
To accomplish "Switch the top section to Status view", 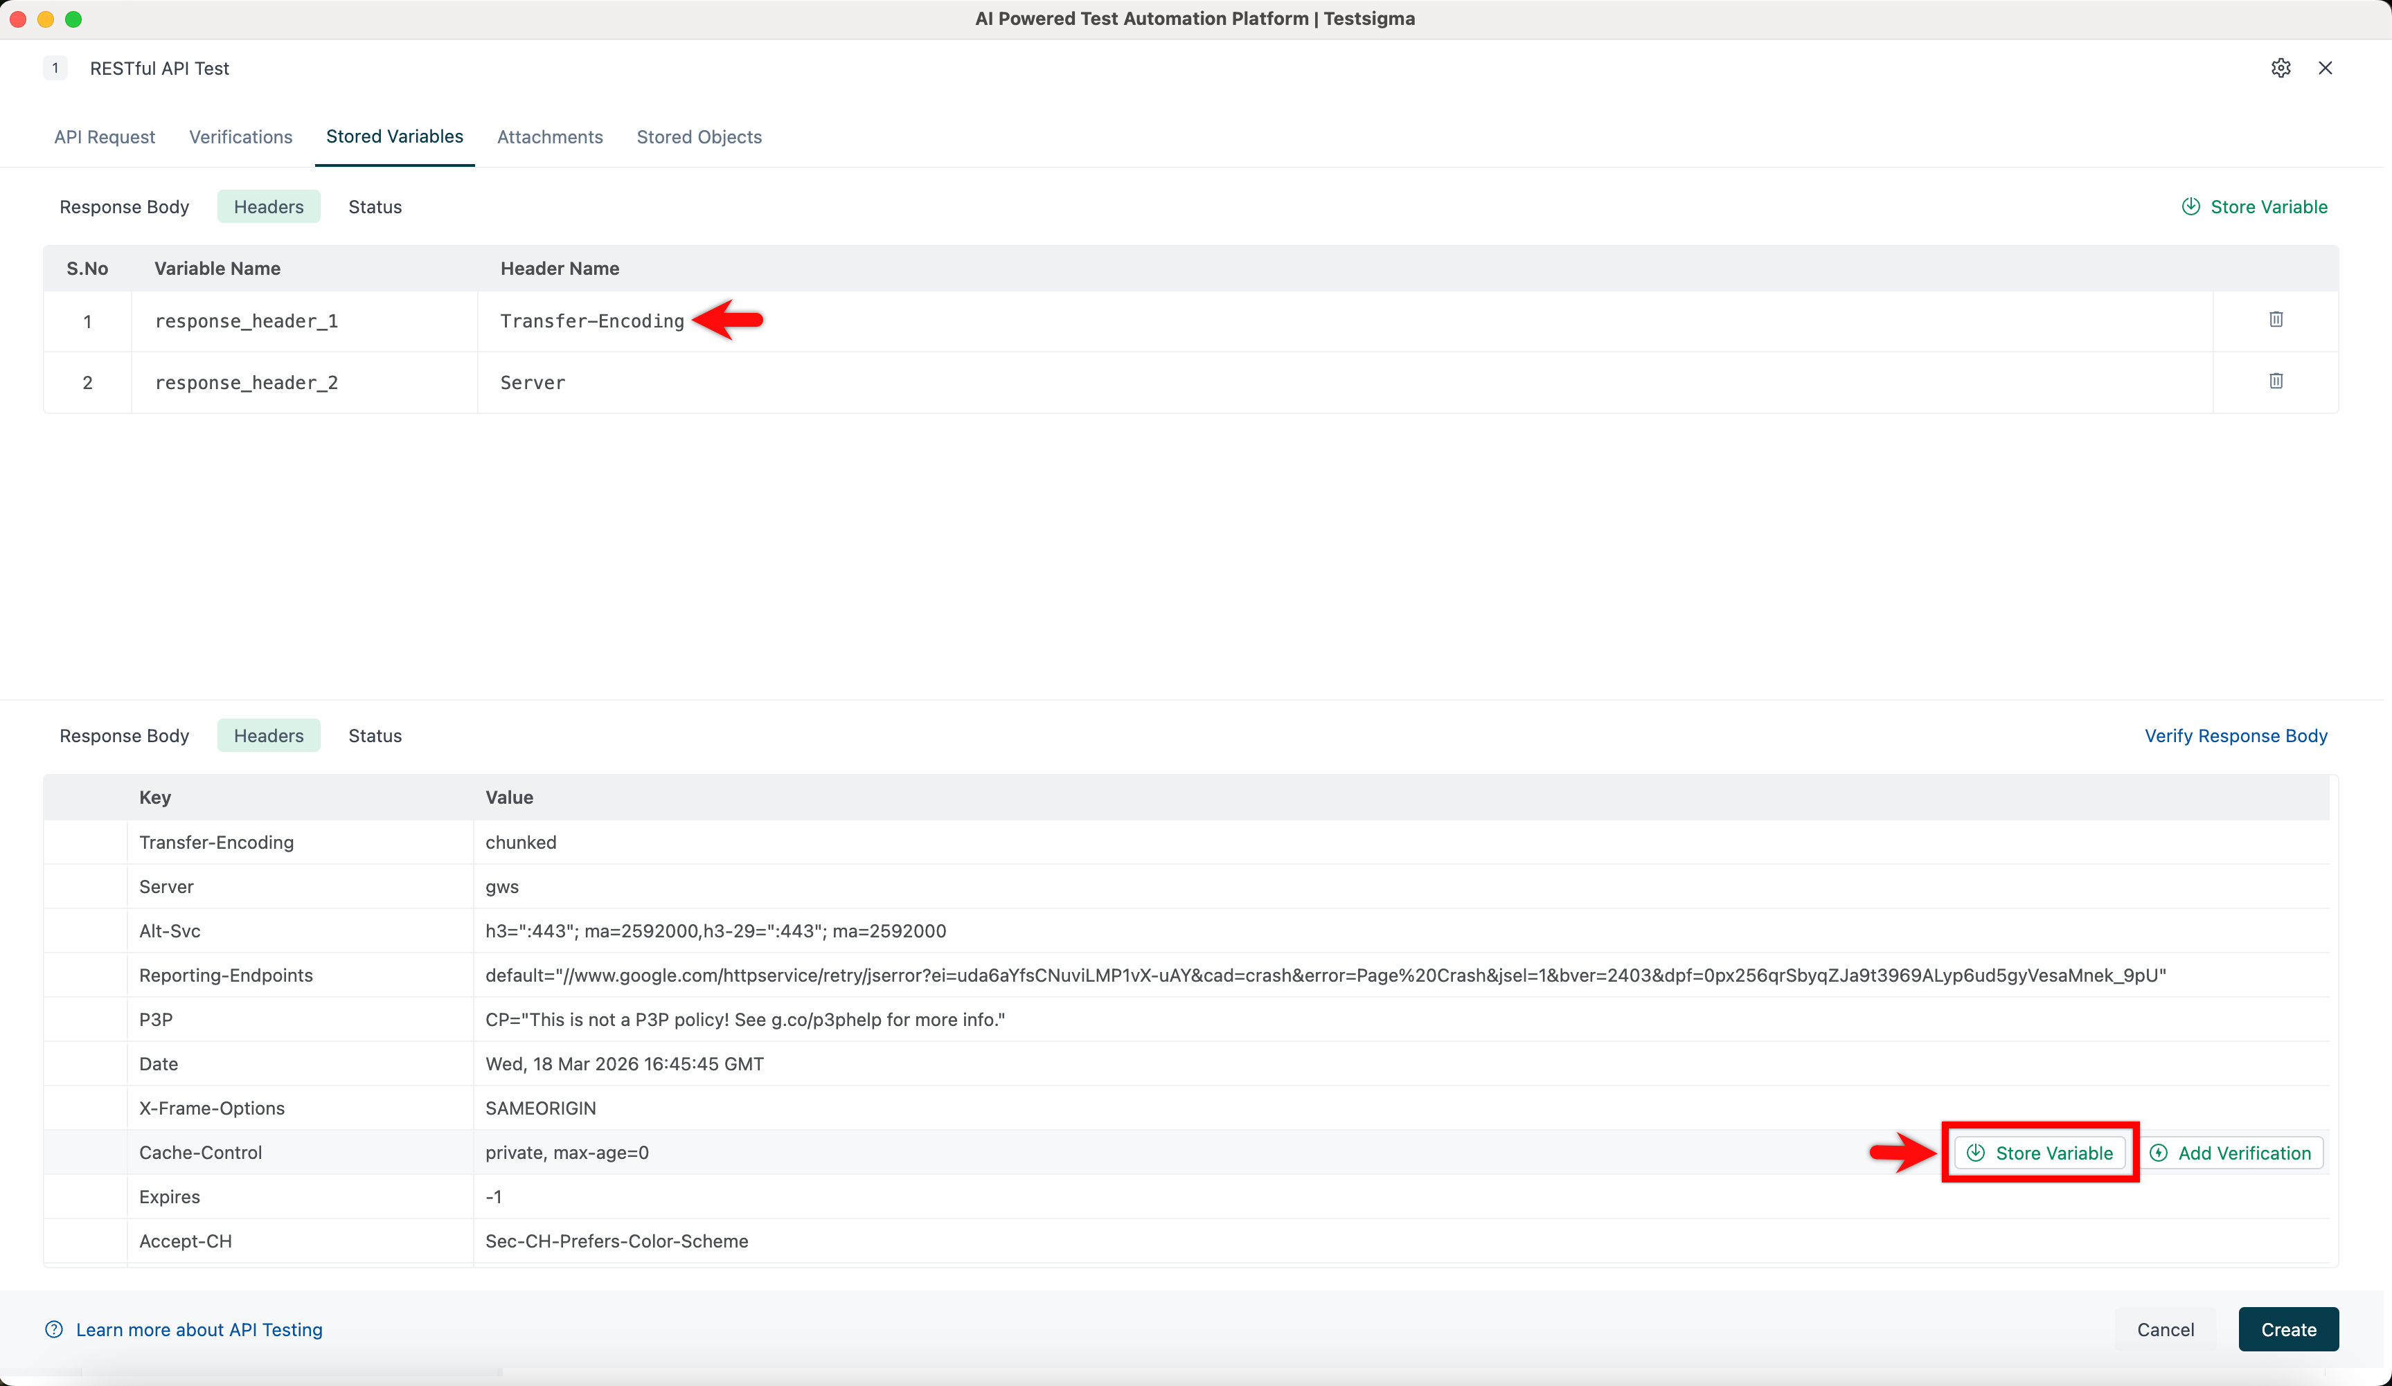I will click(374, 206).
